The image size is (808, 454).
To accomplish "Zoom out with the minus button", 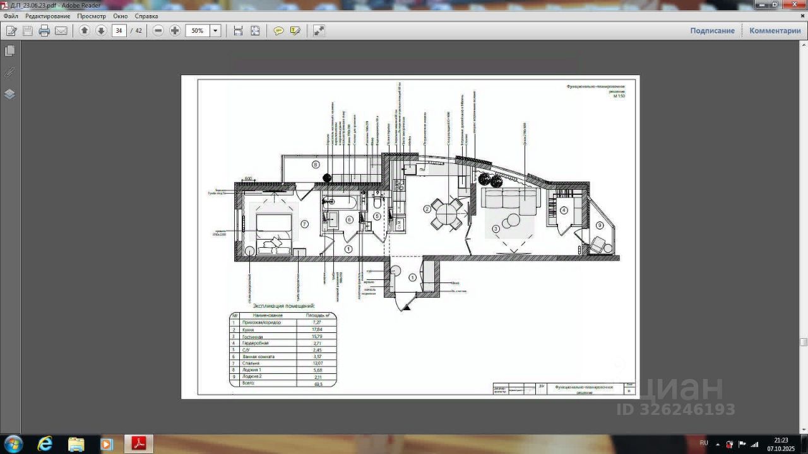I will 158,31.
